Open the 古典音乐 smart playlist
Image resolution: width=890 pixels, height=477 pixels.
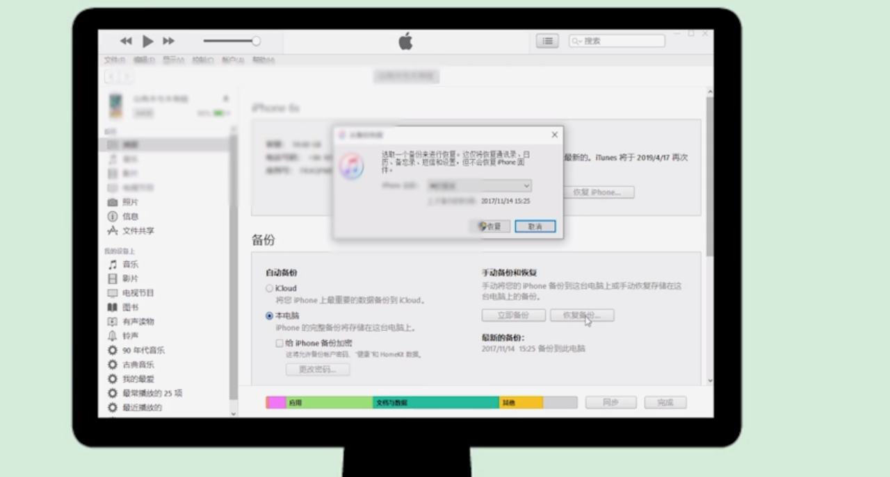click(131, 365)
